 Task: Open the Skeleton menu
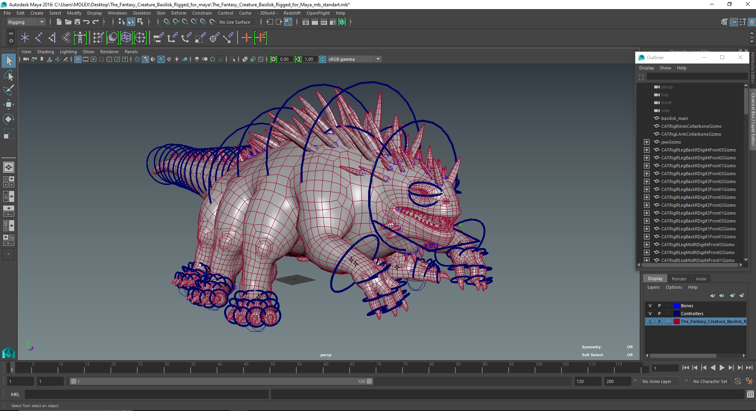click(142, 13)
